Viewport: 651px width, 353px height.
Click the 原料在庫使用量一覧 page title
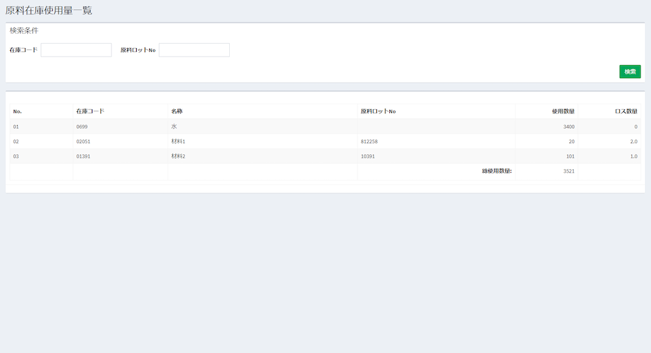tap(49, 10)
